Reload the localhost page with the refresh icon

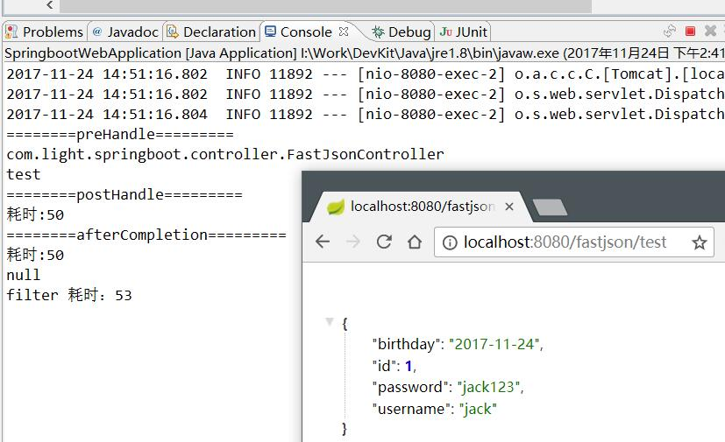pyautogui.click(x=384, y=241)
